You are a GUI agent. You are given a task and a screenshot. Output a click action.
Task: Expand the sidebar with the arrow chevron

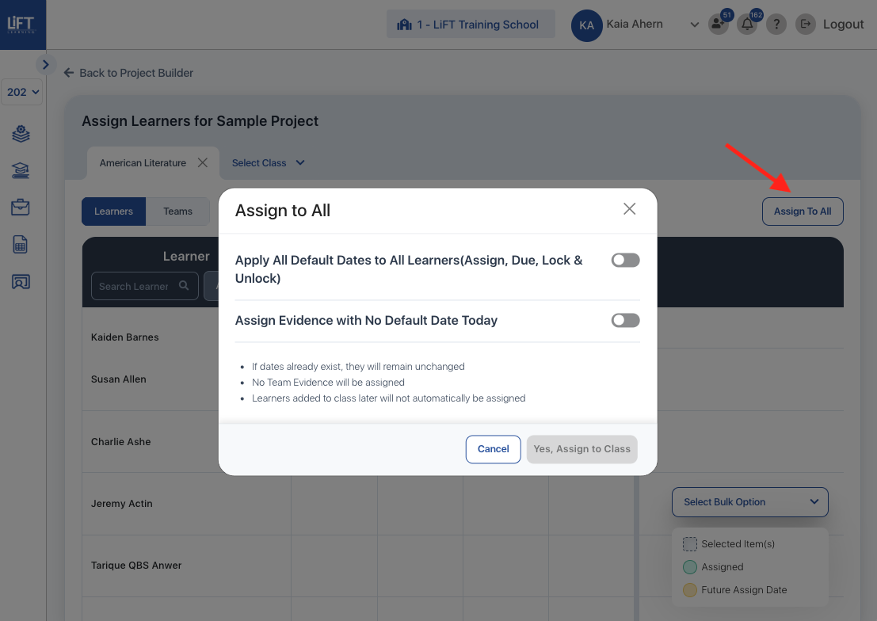click(45, 65)
